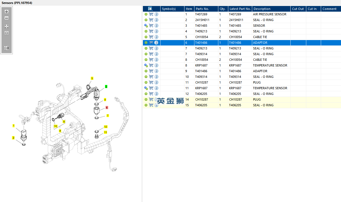Open info for selected item 6 ADAPTOR

point(156,43)
